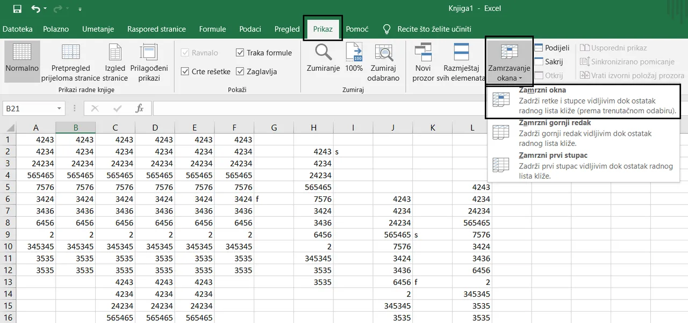
Task: Select row 9 header
Action: [8, 234]
